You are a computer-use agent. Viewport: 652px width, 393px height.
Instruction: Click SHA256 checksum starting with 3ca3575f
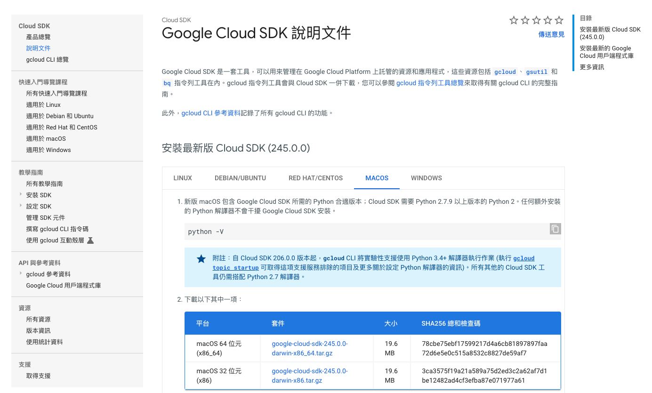coord(485,376)
